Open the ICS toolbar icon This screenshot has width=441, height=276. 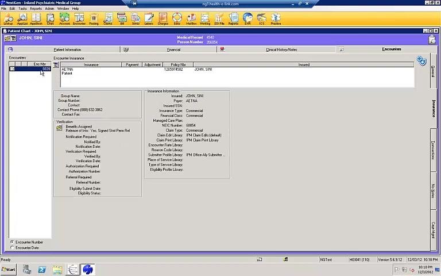[x=262, y=19]
